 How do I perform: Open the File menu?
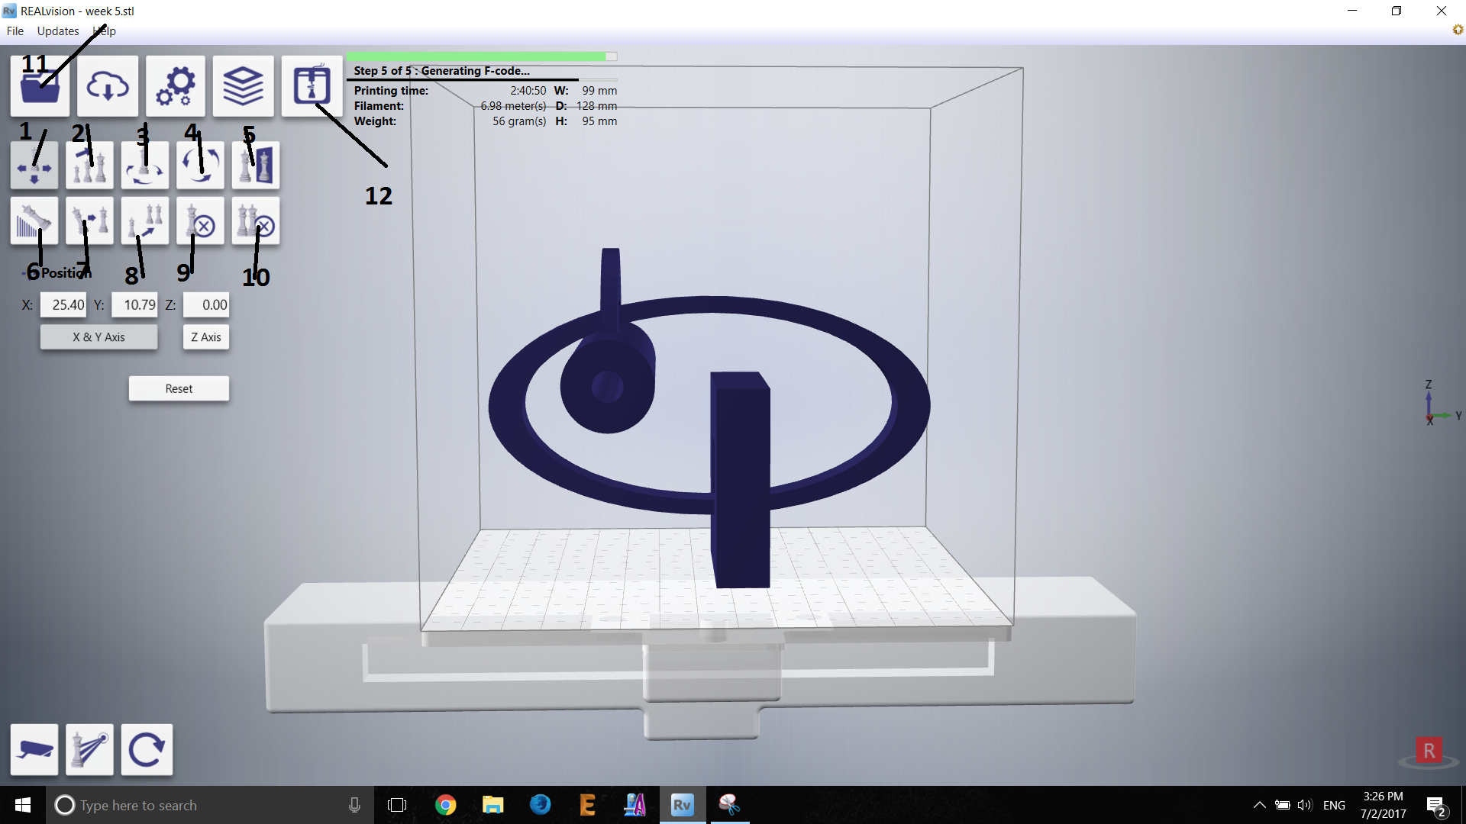pos(15,31)
